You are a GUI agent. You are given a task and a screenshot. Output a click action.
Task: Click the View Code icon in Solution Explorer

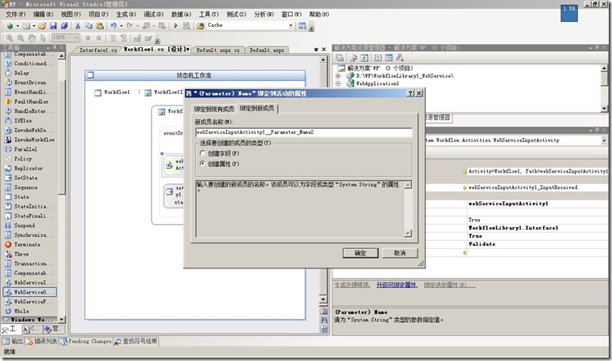tap(378, 58)
